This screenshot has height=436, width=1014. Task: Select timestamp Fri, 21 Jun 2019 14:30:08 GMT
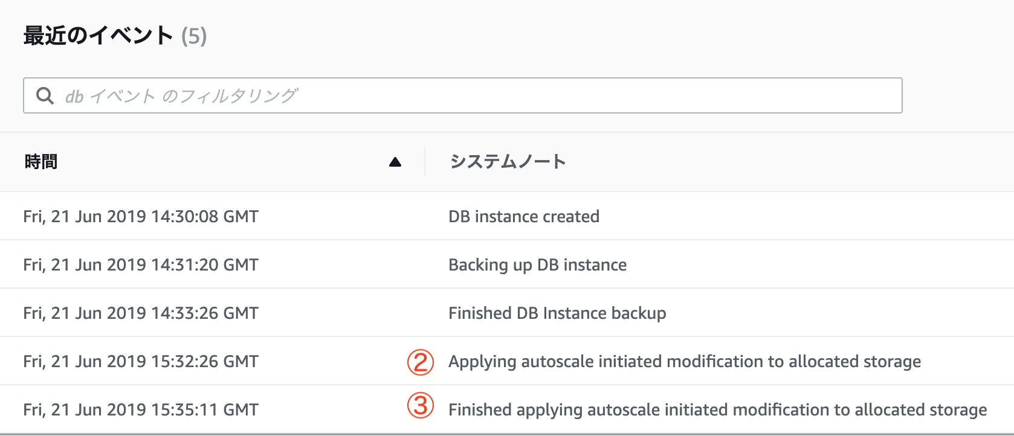pos(141,216)
